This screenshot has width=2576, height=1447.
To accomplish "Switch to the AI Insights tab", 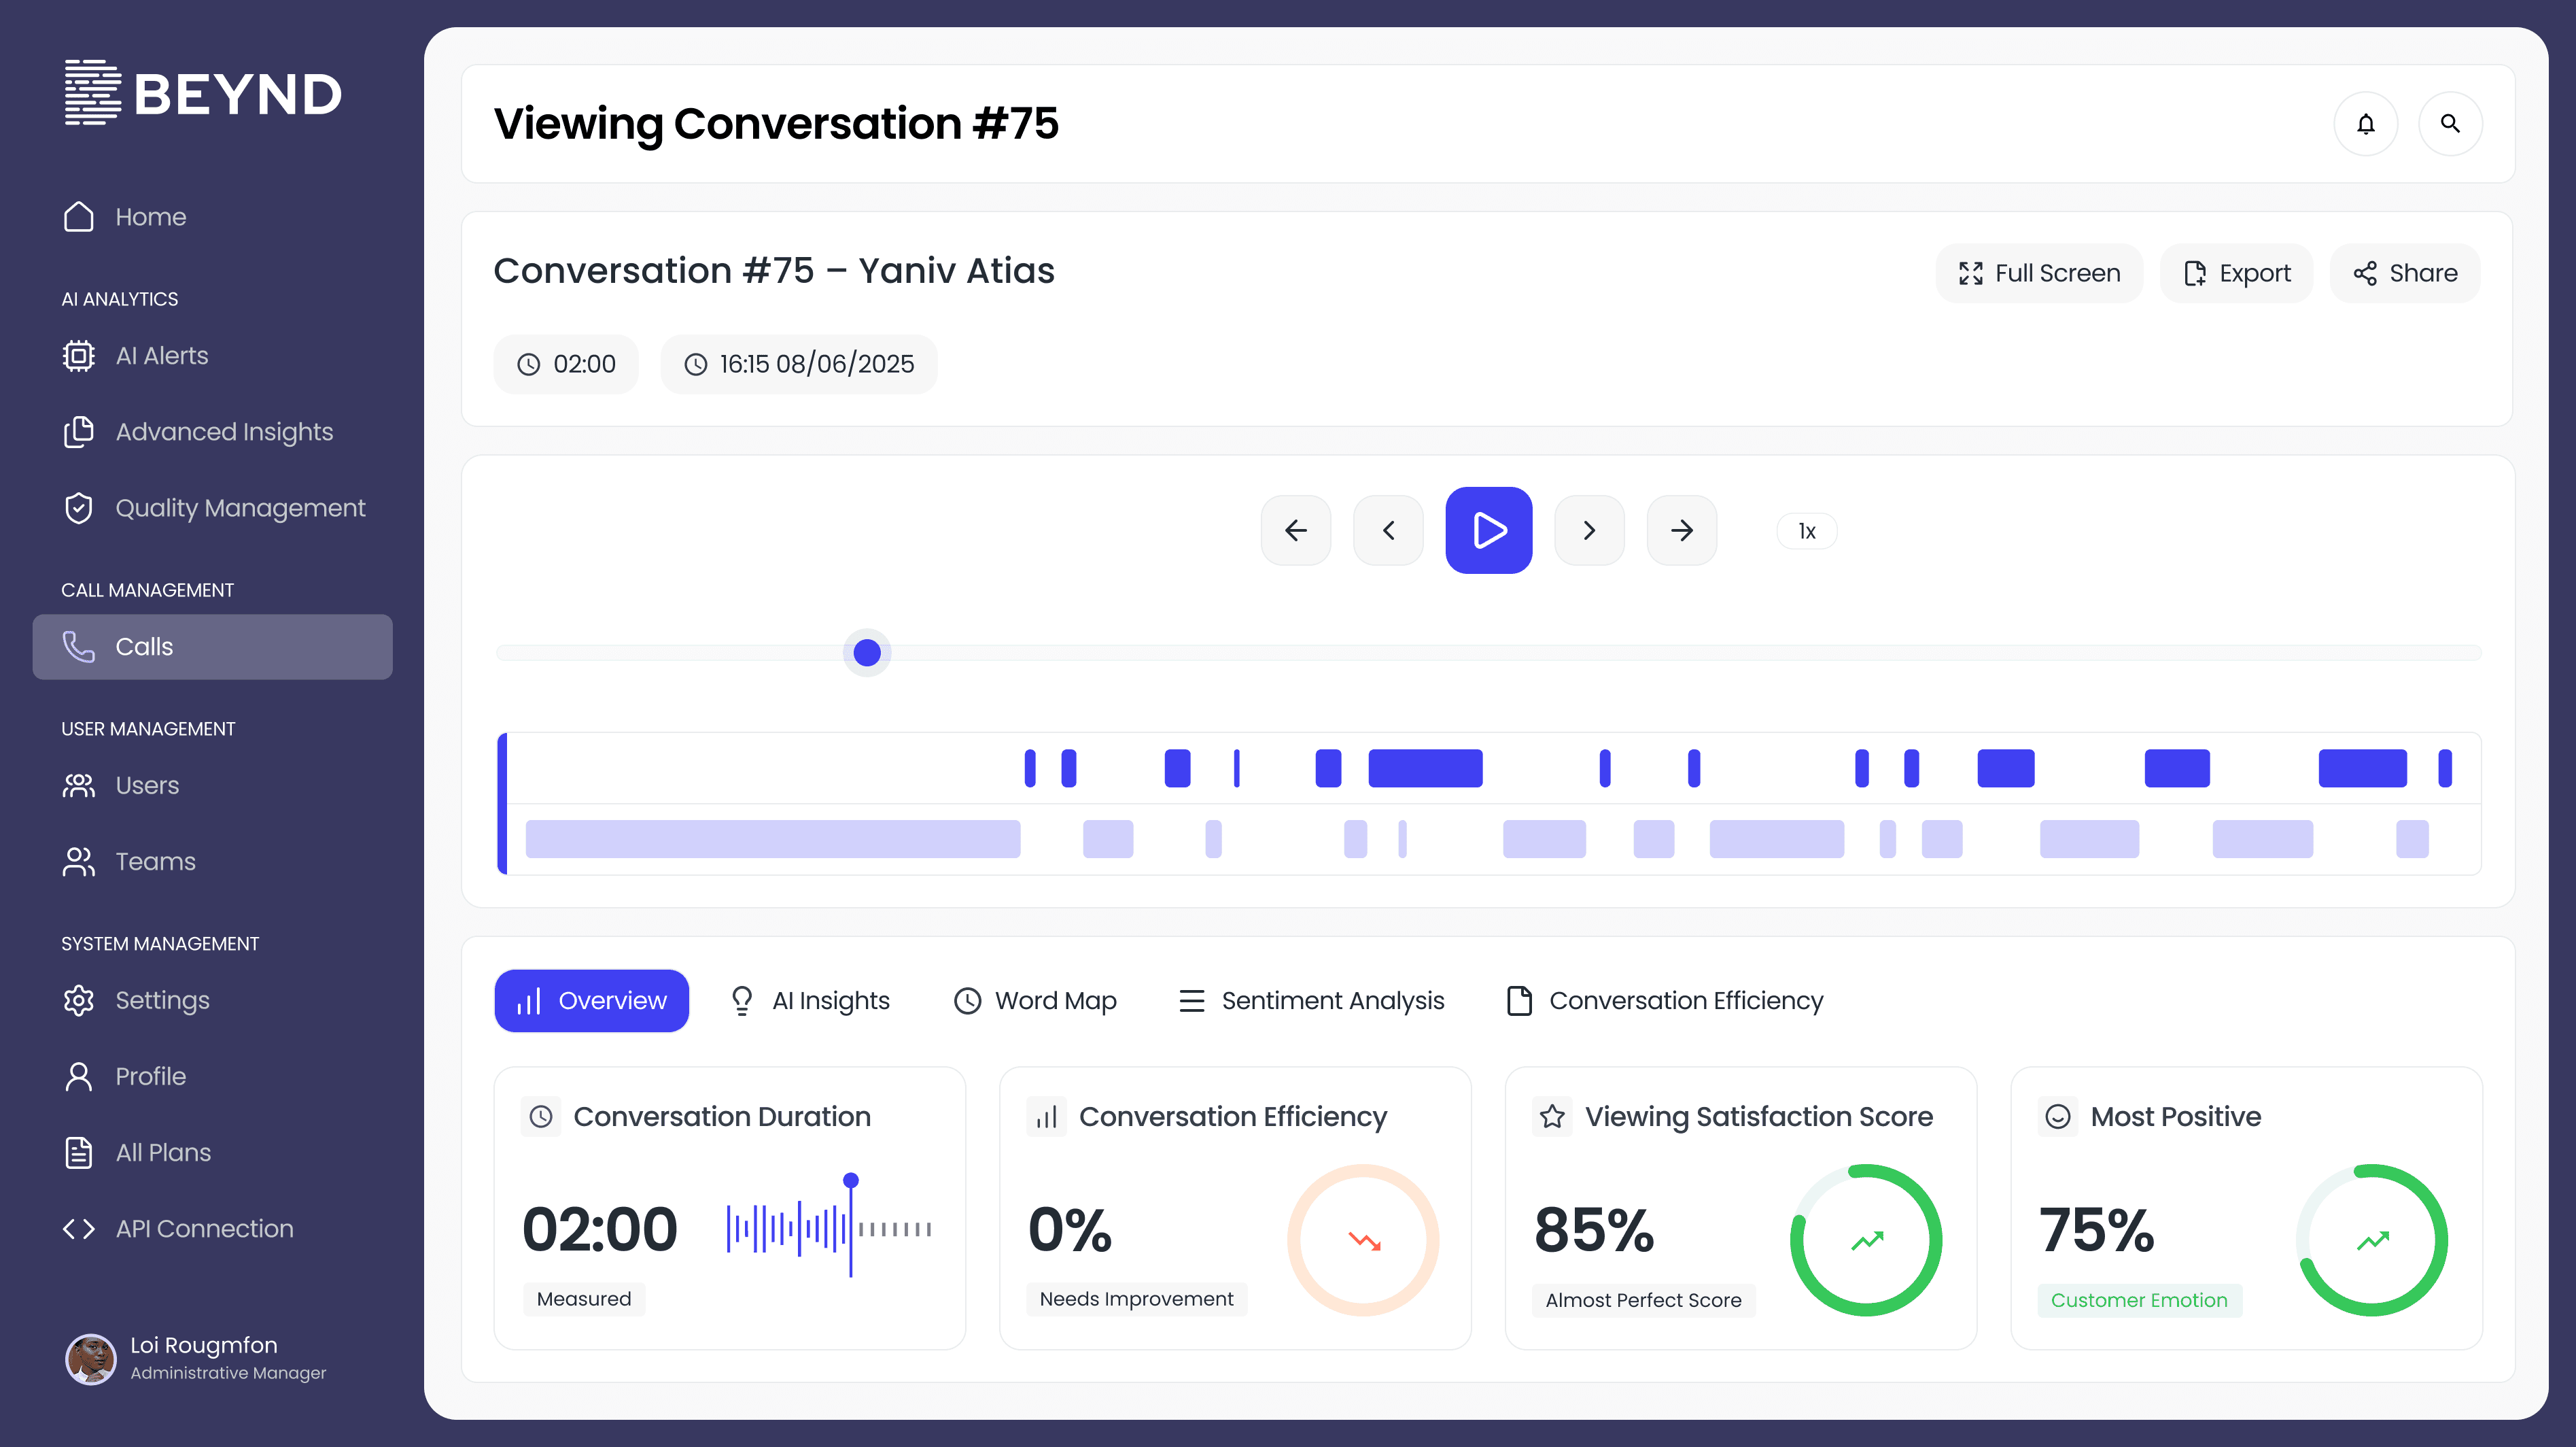I will click(x=811, y=1000).
